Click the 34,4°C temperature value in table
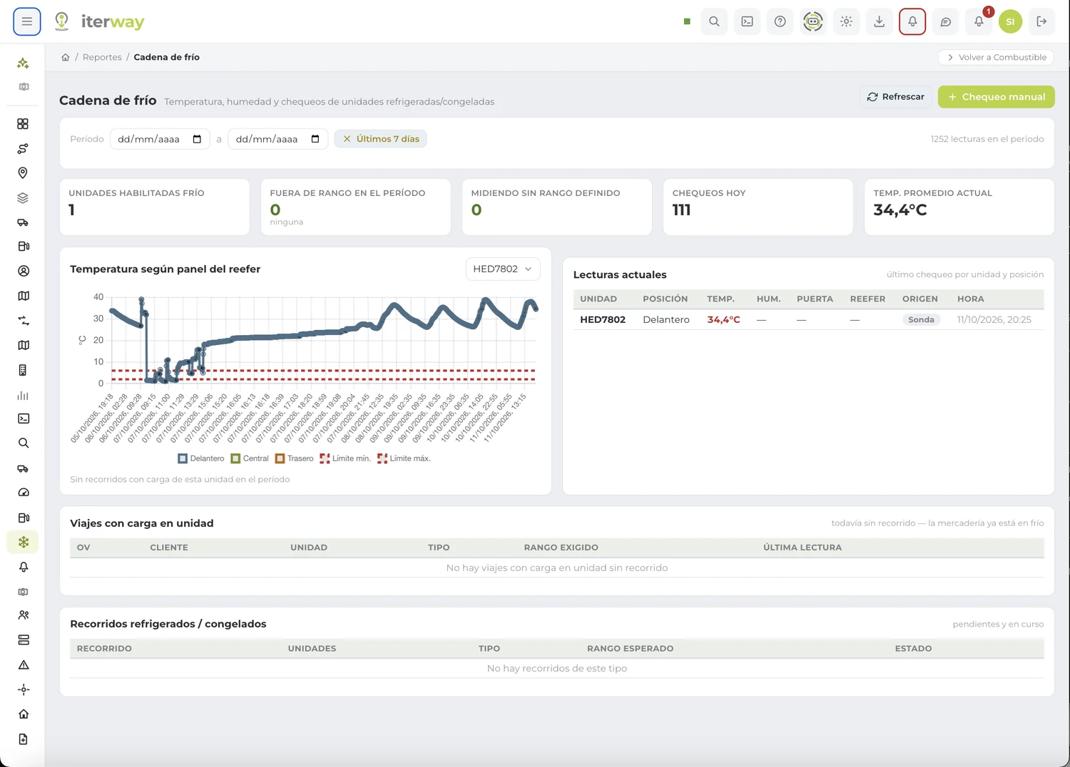 point(723,319)
